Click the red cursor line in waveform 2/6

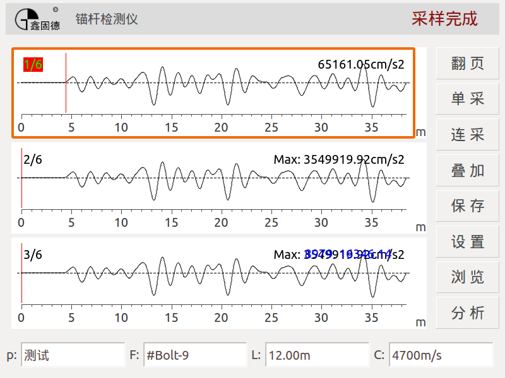(21, 178)
